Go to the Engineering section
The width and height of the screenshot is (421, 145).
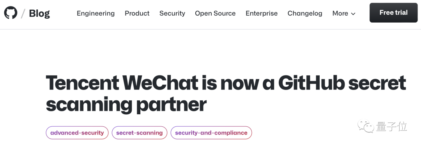coord(96,13)
